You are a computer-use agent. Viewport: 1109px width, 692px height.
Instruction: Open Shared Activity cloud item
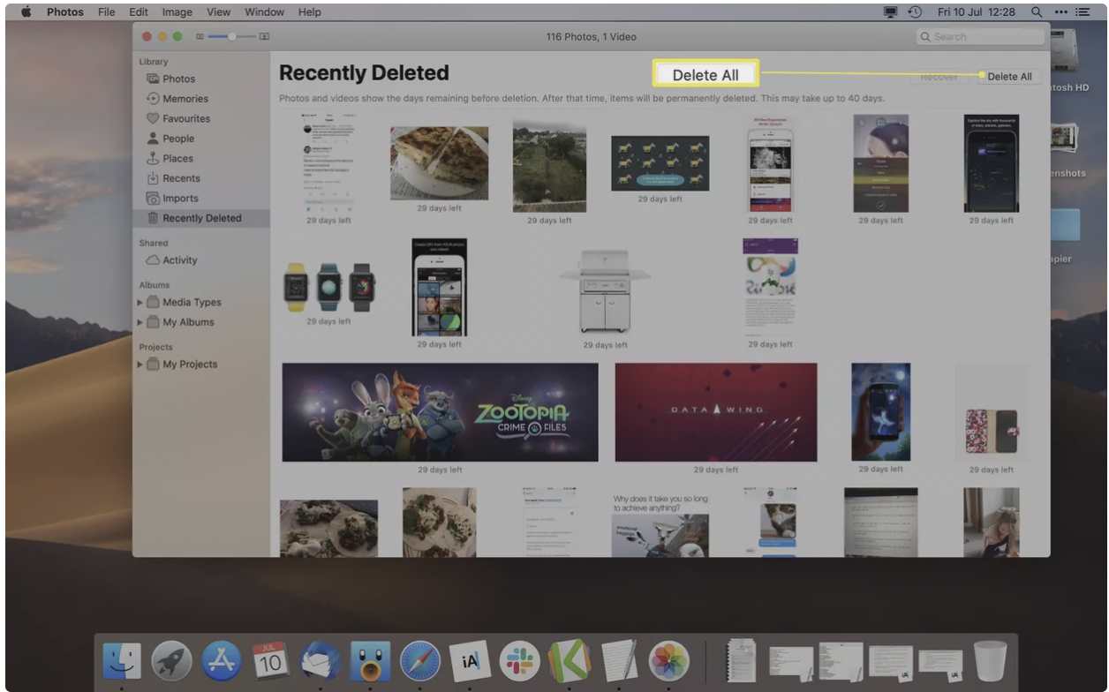(179, 260)
